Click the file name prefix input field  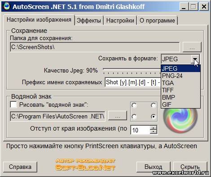[x=133, y=82]
